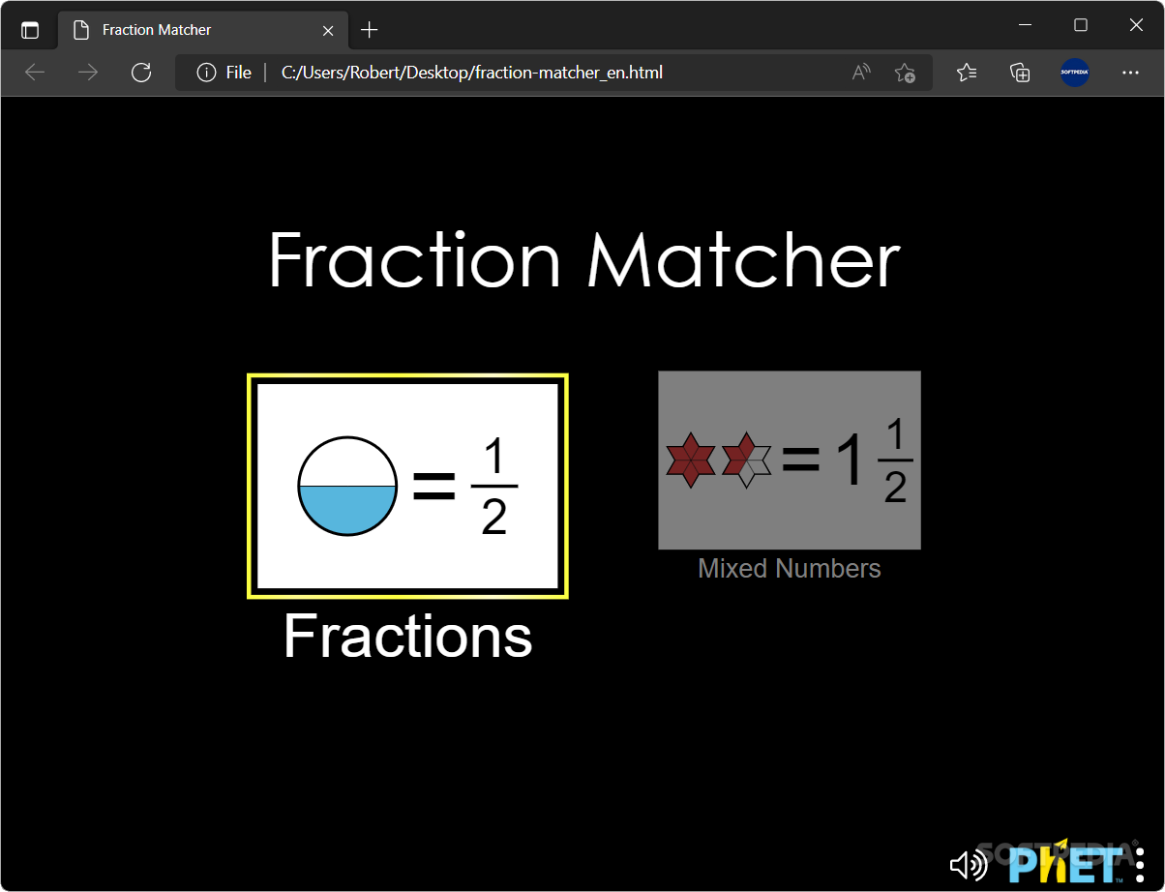Viewport: 1165px width, 892px height.
Task: Open browser Collections panel
Action: pyautogui.click(x=1020, y=73)
